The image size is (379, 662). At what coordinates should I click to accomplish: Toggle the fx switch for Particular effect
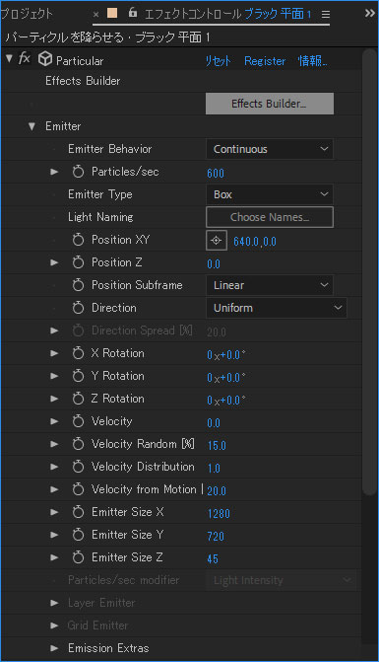click(24, 58)
